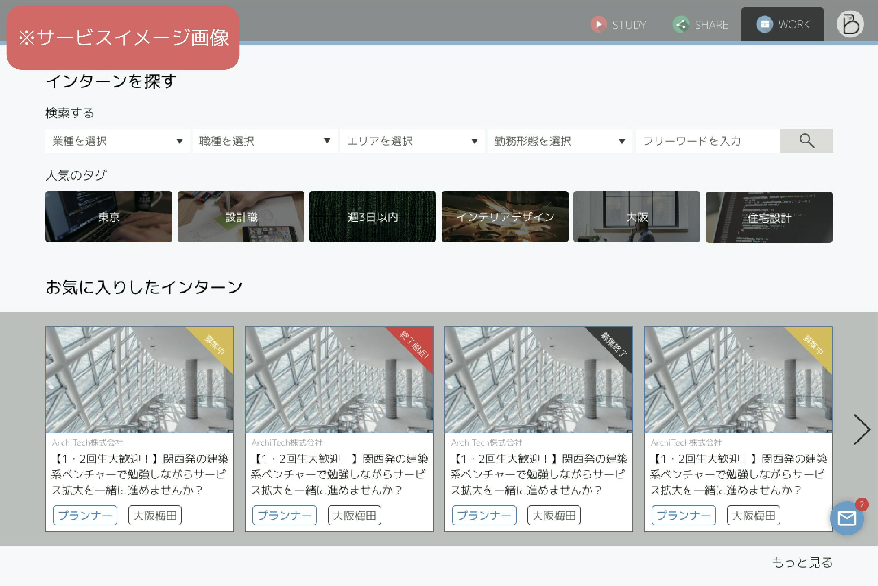Click the next arrow chevron on carousel
The image size is (878, 586).
click(x=862, y=430)
